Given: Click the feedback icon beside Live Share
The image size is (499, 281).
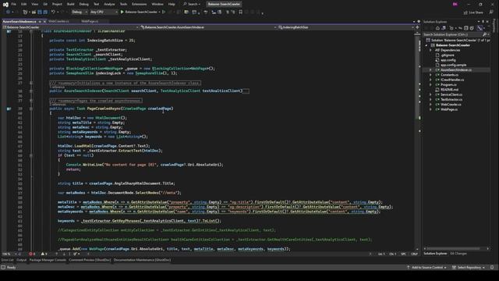Looking at the screenshot, I should point(491,12).
